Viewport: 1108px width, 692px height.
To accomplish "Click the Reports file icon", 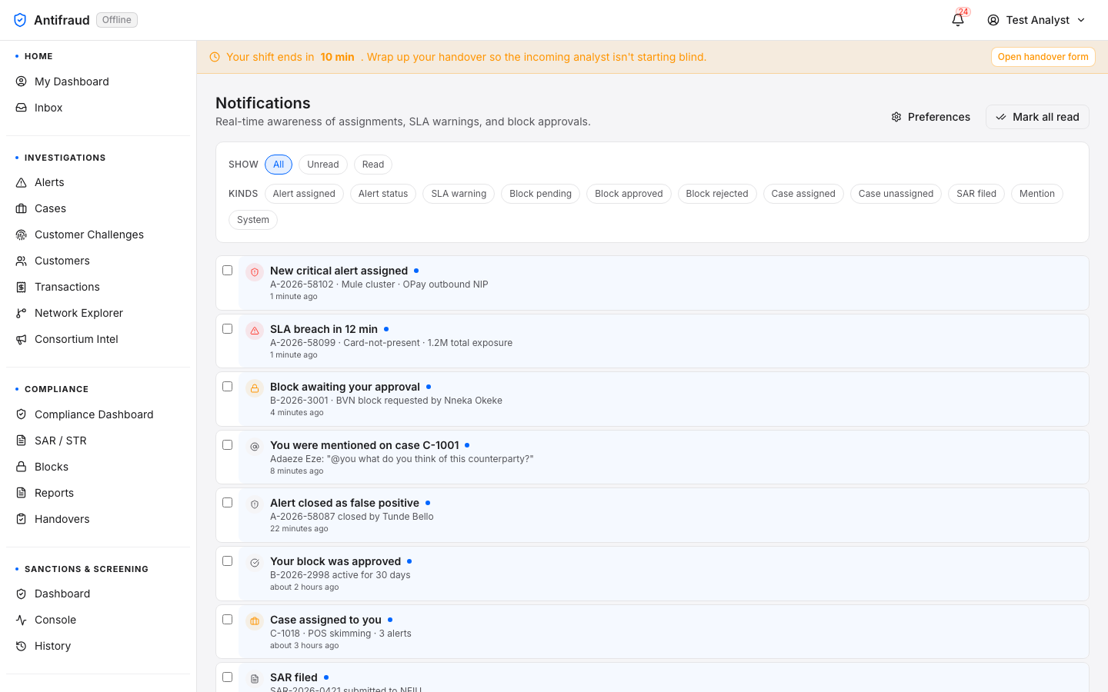I will coord(22,493).
